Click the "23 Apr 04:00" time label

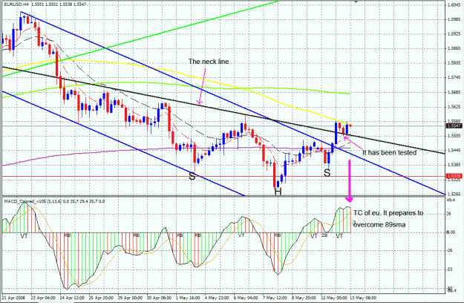pyautogui.click(x=43, y=298)
